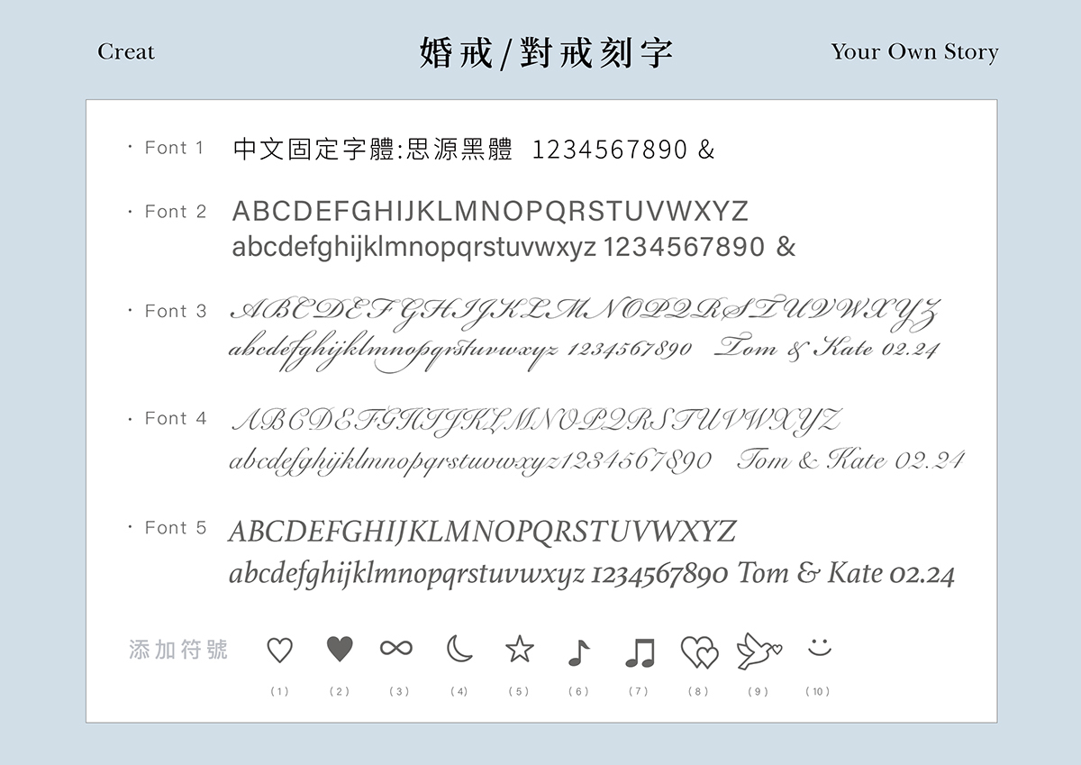The image size is (1081, 765).
Task: Select the outlined star symbol (5)
Action: [520, 649]
